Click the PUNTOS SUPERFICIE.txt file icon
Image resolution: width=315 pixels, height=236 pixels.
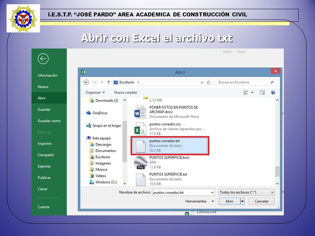[x=141, y=179]
